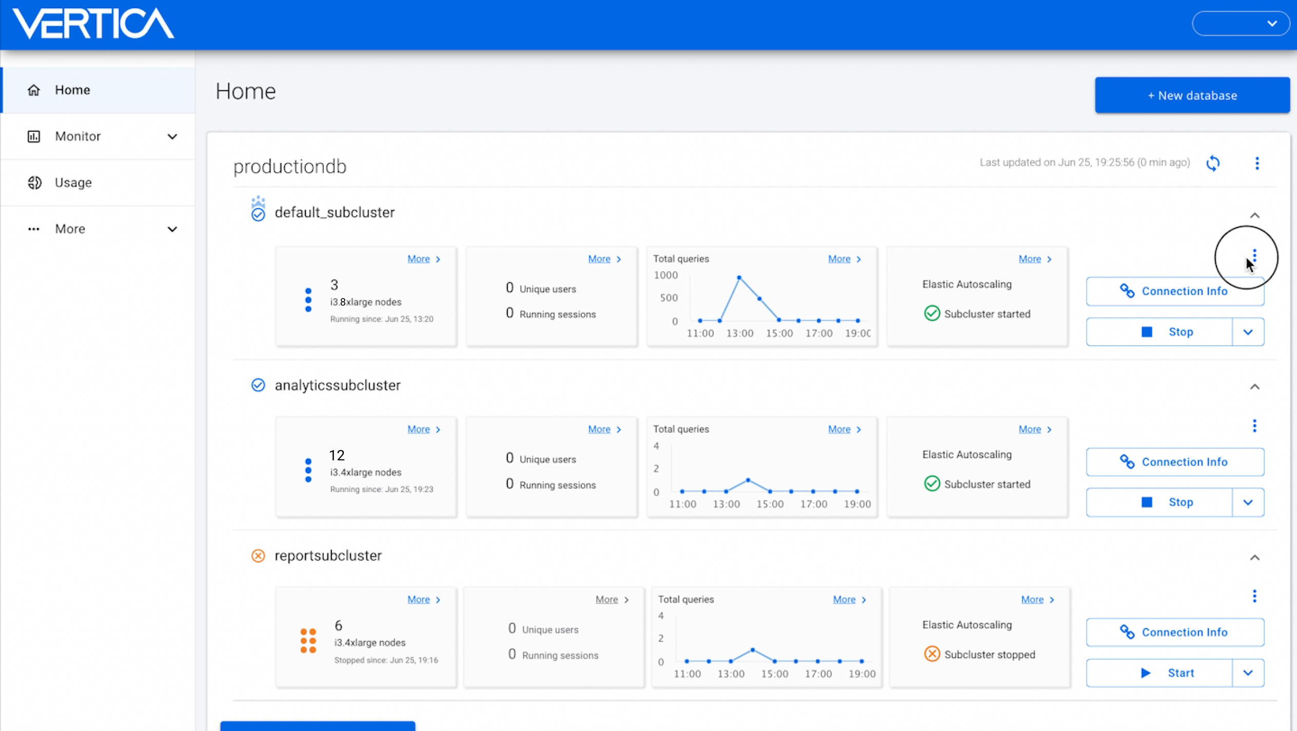Click the orange stopped icon beside reportsubcluster
This screenshot has height=731, width=1297.
(x=258, y=556)
